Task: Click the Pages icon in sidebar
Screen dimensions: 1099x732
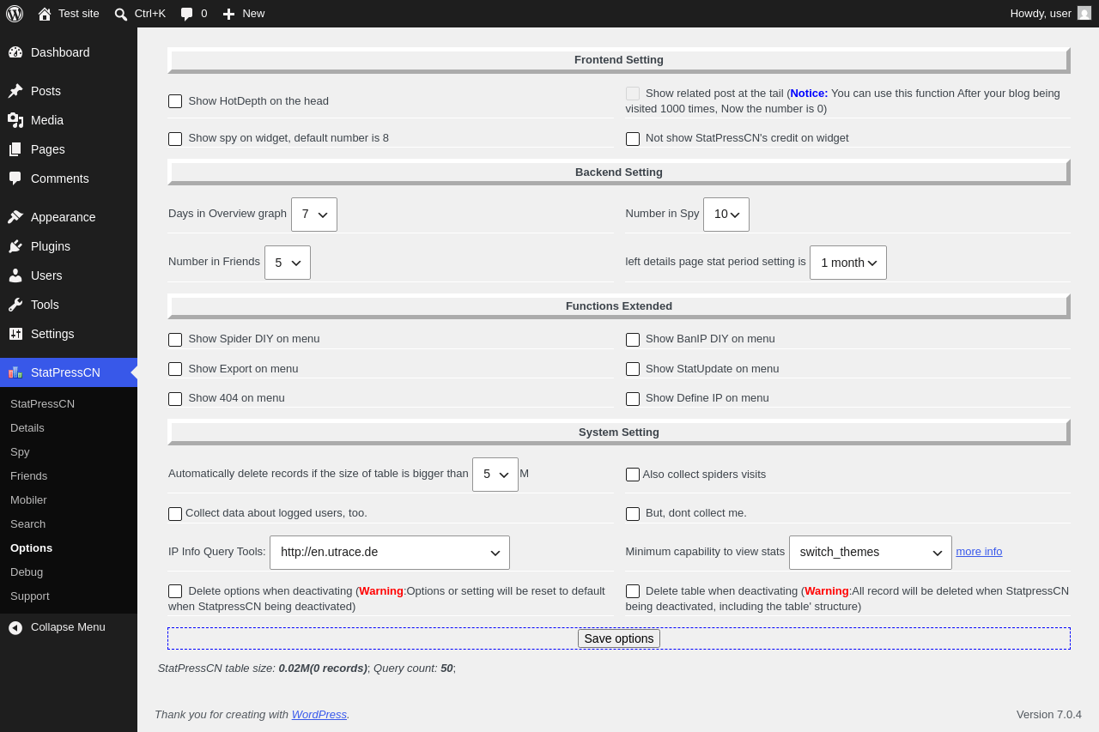Action: (x=15, y=149)
